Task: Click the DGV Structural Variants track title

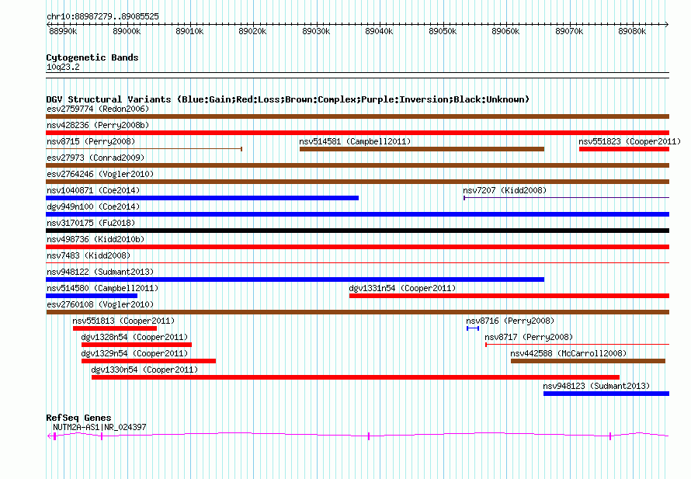Action: click(287, 99)
